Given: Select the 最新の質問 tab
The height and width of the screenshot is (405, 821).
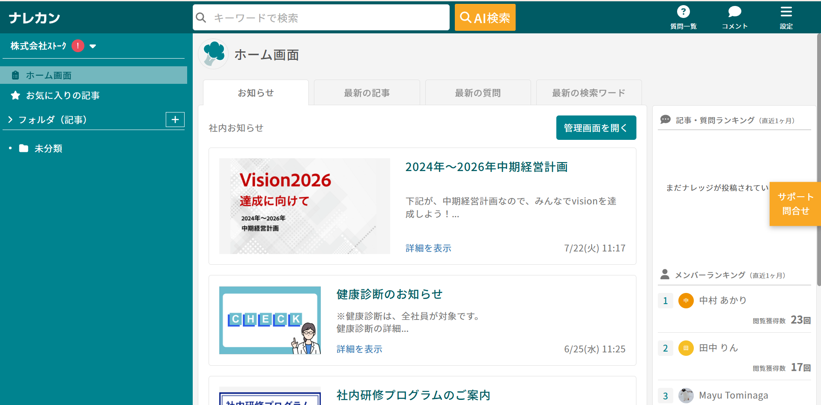Looking at the screenshot, I should [x=478, y=93].
